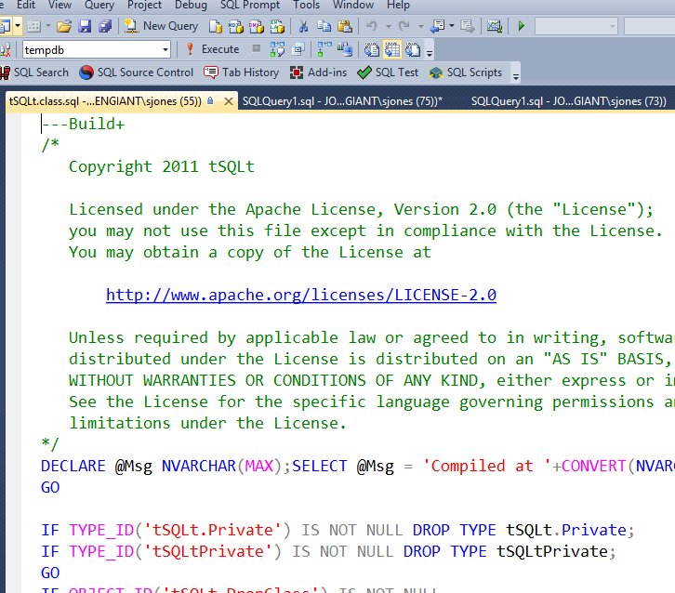Image resolution: width=675 pixels, height=593 pixels.
Task: Expand SQL Editor toolbar overflow options
Action: click(x=430, y=53)
